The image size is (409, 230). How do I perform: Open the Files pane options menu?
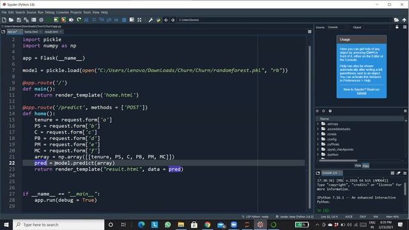405,111
